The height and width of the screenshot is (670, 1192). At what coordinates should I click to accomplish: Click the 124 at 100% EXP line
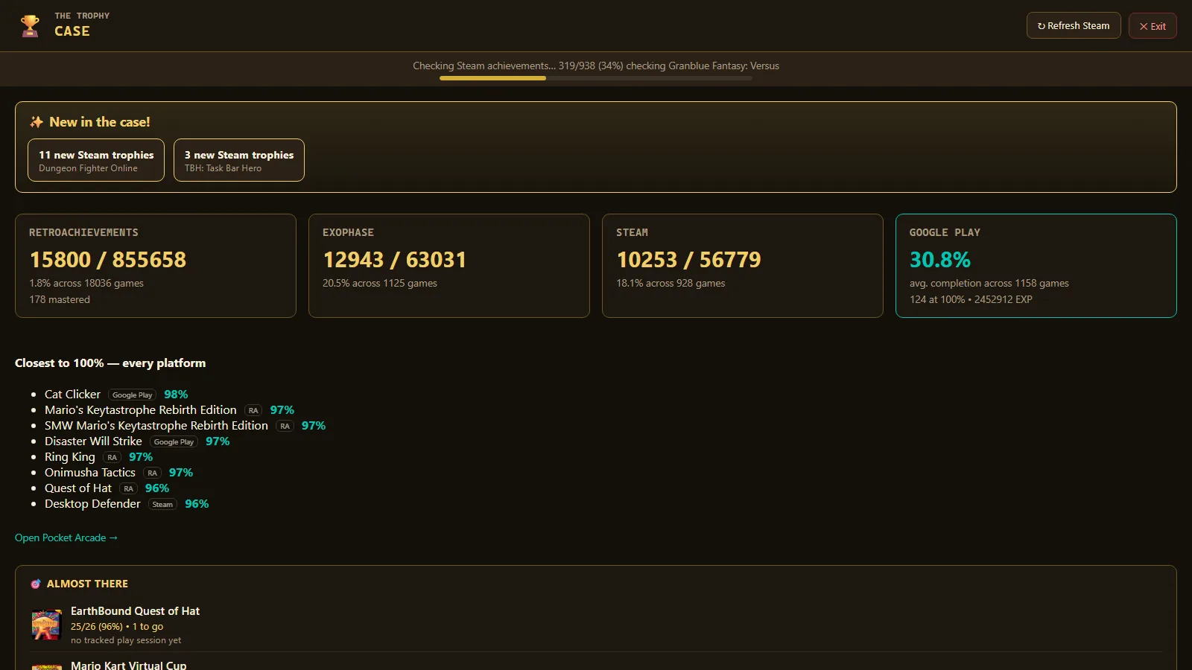[x=971, y=299]
